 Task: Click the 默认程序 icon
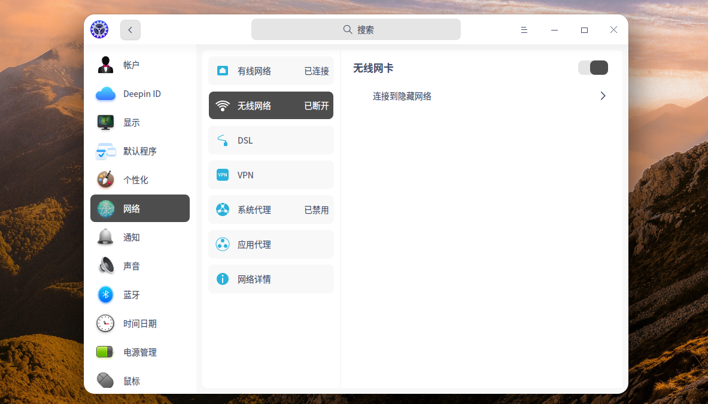[106, 151]
